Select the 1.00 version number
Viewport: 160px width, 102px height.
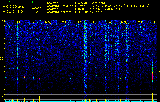[34, 2]
